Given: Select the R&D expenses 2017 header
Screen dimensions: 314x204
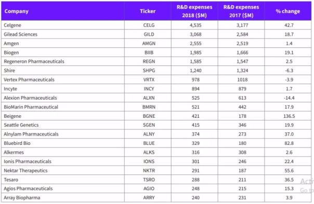Looking at the screenshot, I should pyautogui.click(x=241, y=11).
